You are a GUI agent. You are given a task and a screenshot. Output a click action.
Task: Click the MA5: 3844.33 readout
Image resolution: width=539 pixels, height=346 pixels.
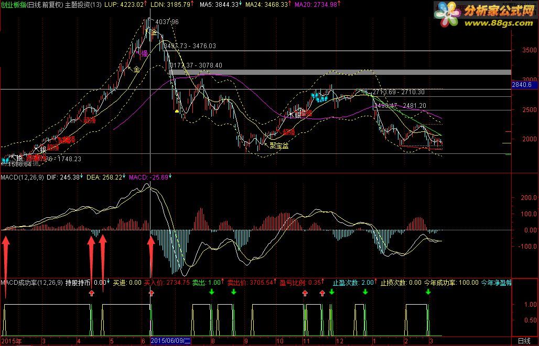[x=220, y=5]
